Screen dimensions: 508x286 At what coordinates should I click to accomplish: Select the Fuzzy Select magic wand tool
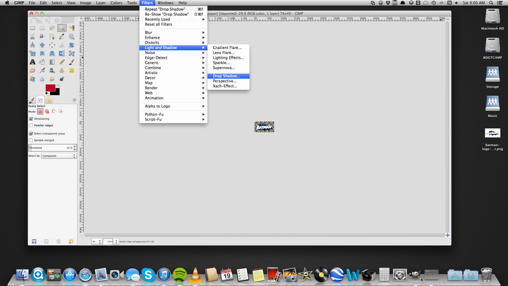62,28
